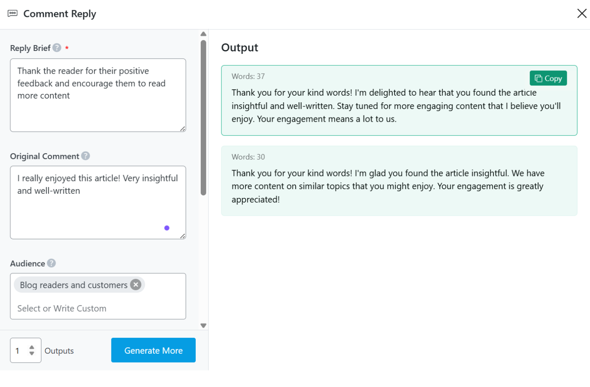Open the Audience Select or Write Custom dropdown
The width and height of the screenshot is (590, 387).
click(x=98, y=308)
